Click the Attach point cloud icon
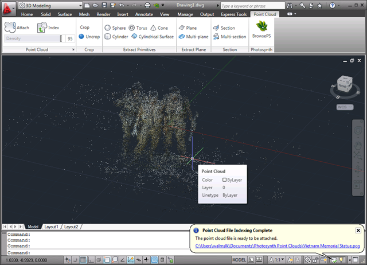367x265 pixels. point(11,28)
